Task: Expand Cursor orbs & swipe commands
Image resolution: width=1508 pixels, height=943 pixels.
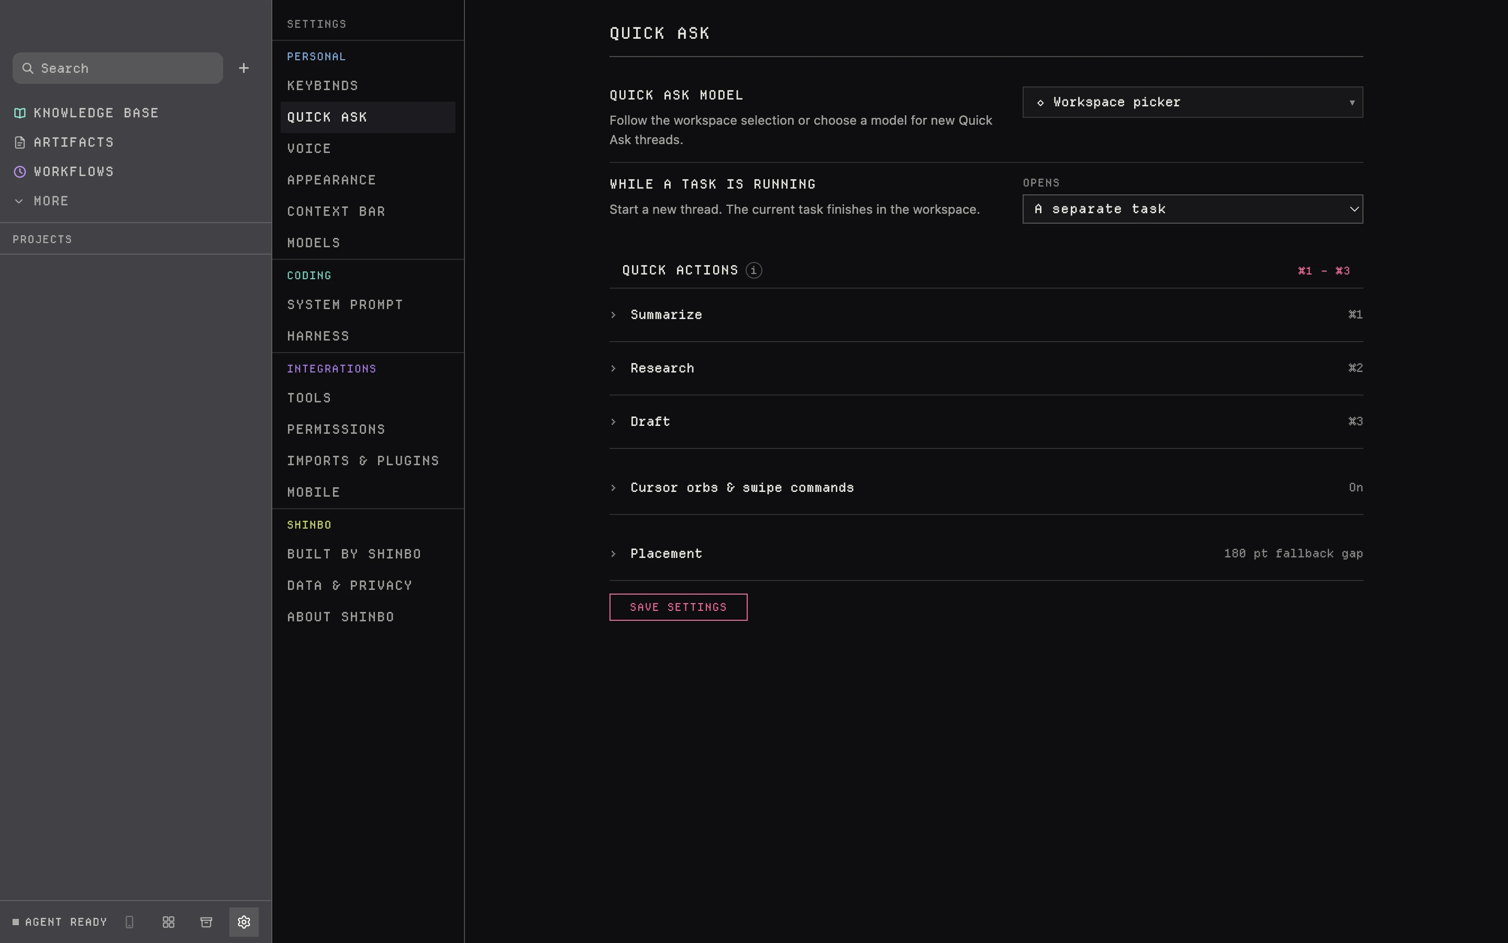Action: 986,488
